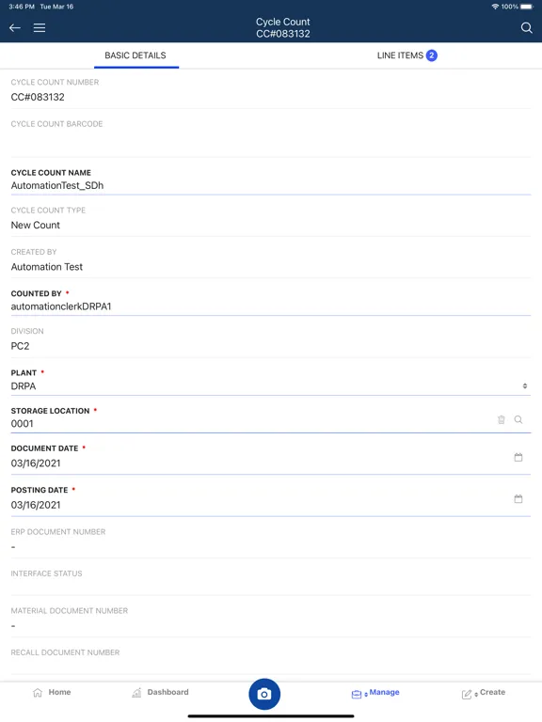Open Dashboard in bottom bar
This screenshot has height=722, width=542.
(x=160, y=692)
